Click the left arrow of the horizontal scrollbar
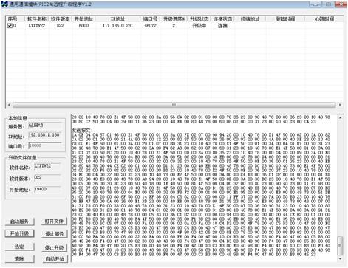 pyautogui.click(x=9, y=105)
